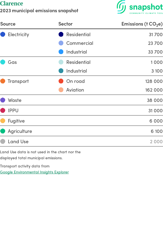Click the Sector column header
163x231 pixels.
65,24
